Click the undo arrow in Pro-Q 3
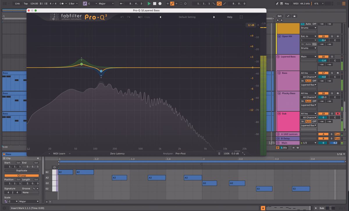This screenshot has height=211, width=349. tap(122, 17)
